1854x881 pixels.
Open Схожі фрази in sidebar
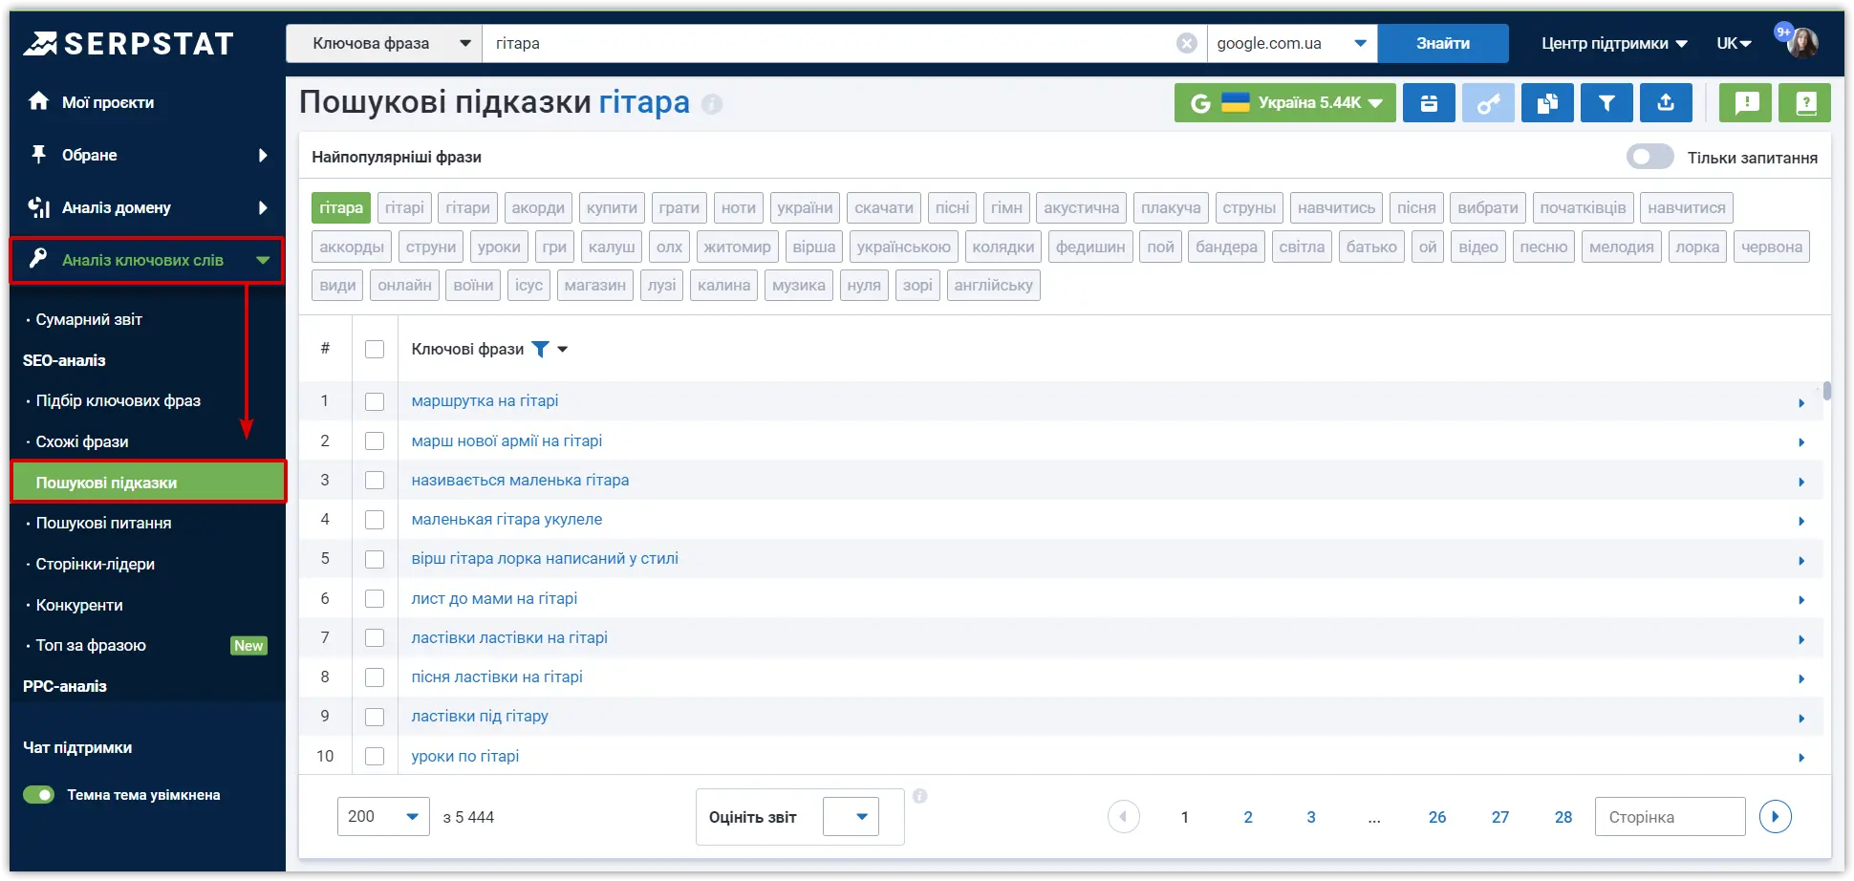[82, 441]
